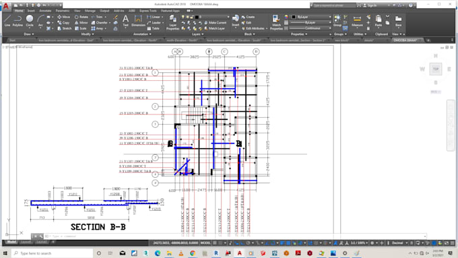This screenshot has height=258, width=458.
Task: Open the Parametric ribbon tab
Action: [63, 11]
